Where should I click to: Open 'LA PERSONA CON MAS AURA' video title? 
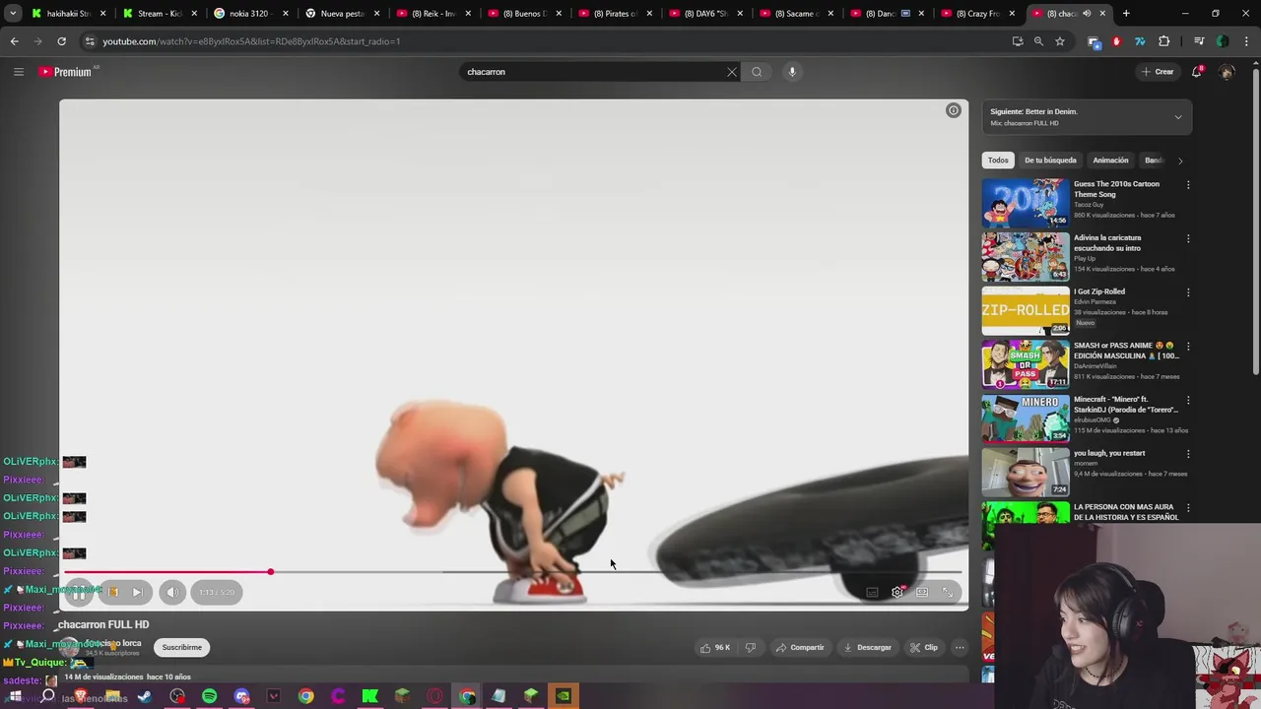[x=1126, y=512]
